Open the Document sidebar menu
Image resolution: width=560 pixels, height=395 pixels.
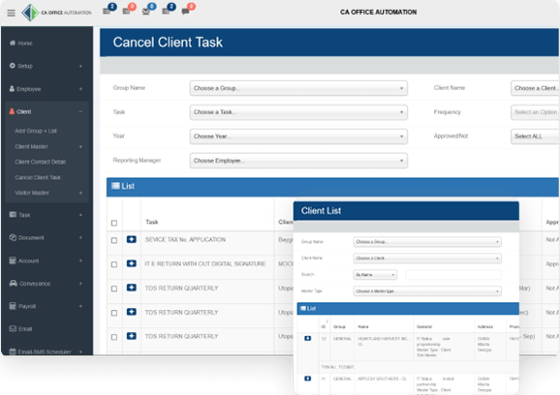tap(47, 237)
